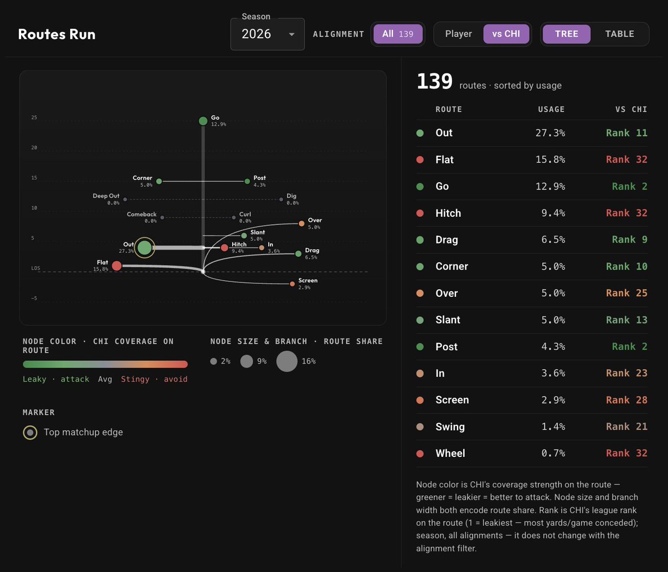Click the Drag route node

[298, 253]
